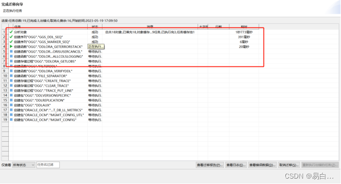Click the pause icon beside DDLOR...ALLCOLSLOGGING
341x184 pixels.
point(11,56)
